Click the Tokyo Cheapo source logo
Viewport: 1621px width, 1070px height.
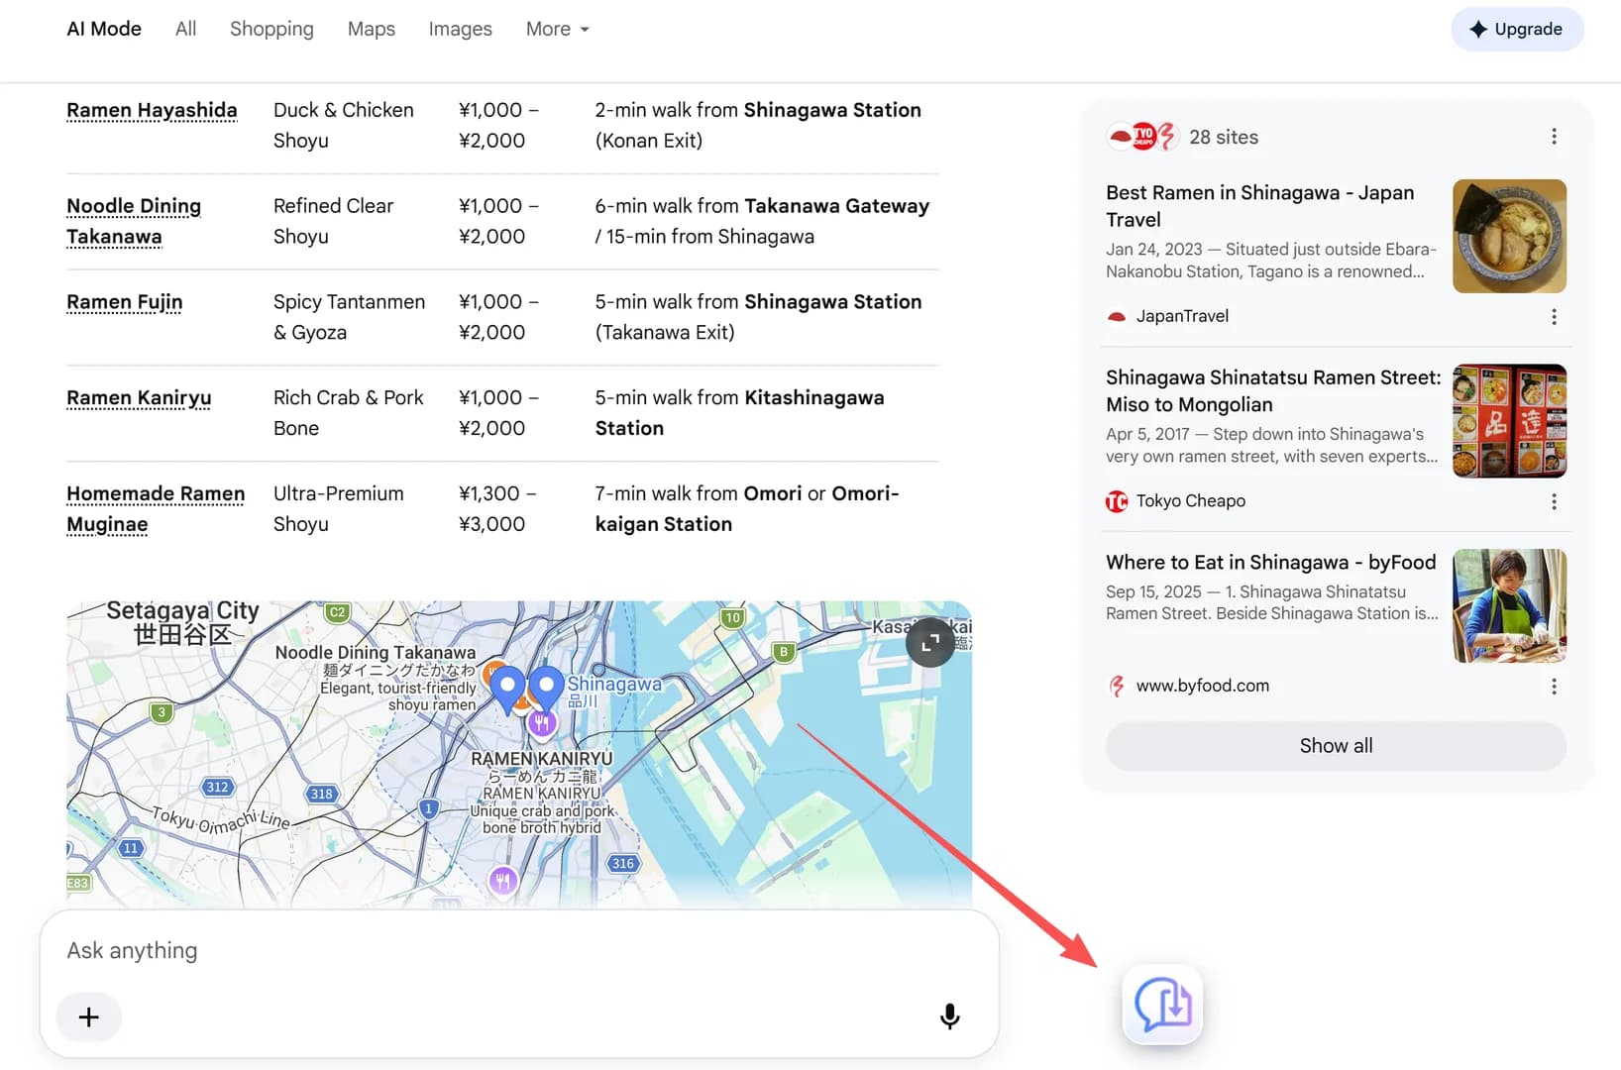pyautogui.click(x=1117, y=501)
